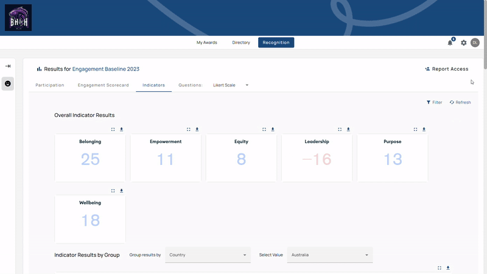Viewport: 487px width, 274px height.
Task: Expand the Leadership card to fullscreen
Action: (340, 129)
